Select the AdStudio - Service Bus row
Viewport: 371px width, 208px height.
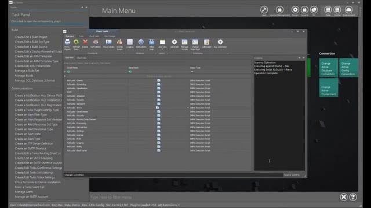158,127
